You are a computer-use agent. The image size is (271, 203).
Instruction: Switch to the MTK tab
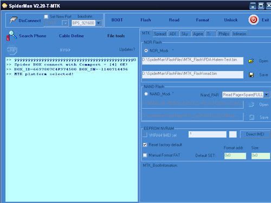coord(146,33)
